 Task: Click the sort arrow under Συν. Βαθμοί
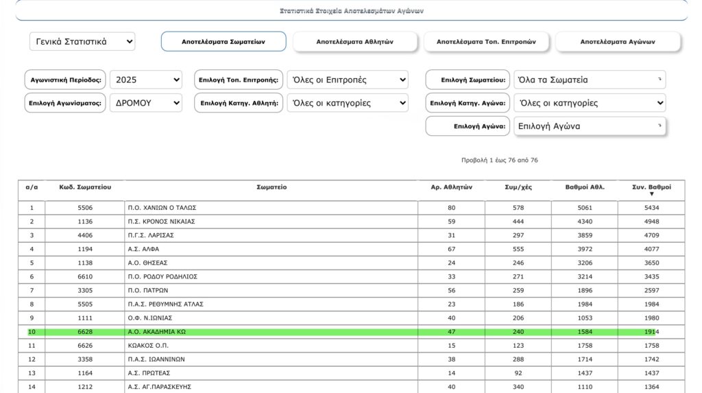(651, 194)
